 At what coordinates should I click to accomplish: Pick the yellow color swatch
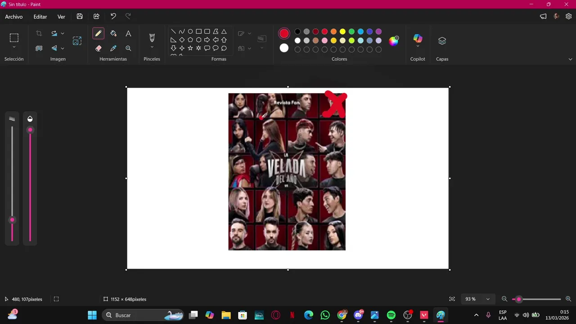(x=342, y=31)
